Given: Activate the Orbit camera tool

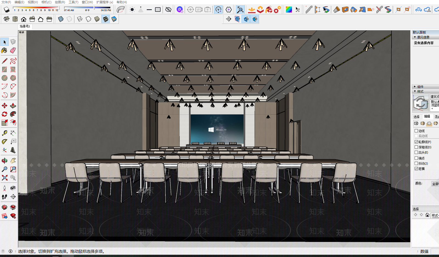Looking at the screenshot, I should pyautogui.click(x=4, y=161).
